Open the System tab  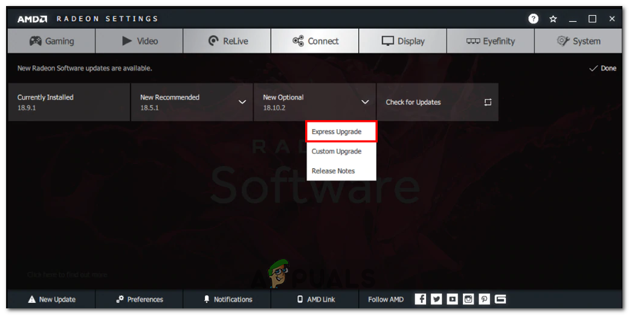pyautogui.click(x=578, y=41)
